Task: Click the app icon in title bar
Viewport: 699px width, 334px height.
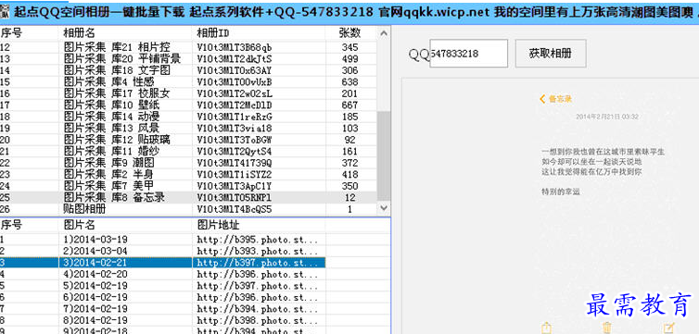Action: 6,12
